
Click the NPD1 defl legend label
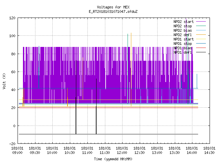click(x=183, y=53)
